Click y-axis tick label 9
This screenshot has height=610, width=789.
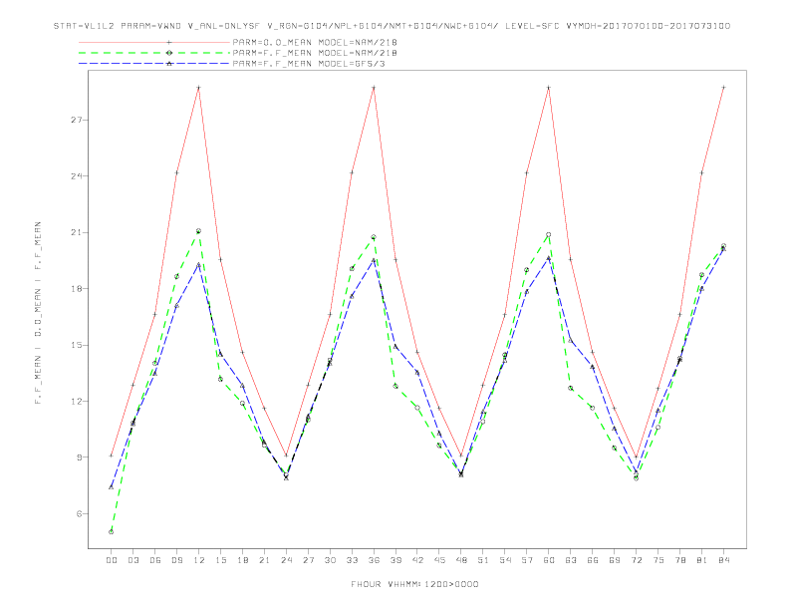80,457
